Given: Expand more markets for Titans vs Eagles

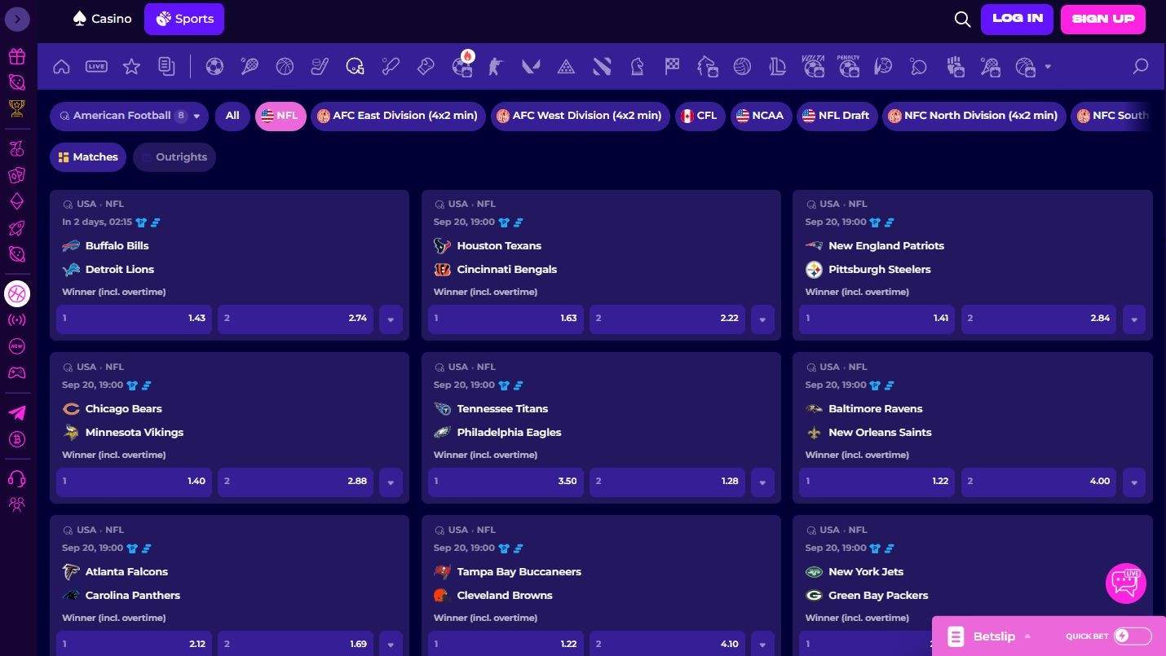Looking at the screenshot, I should pos(762,482).
